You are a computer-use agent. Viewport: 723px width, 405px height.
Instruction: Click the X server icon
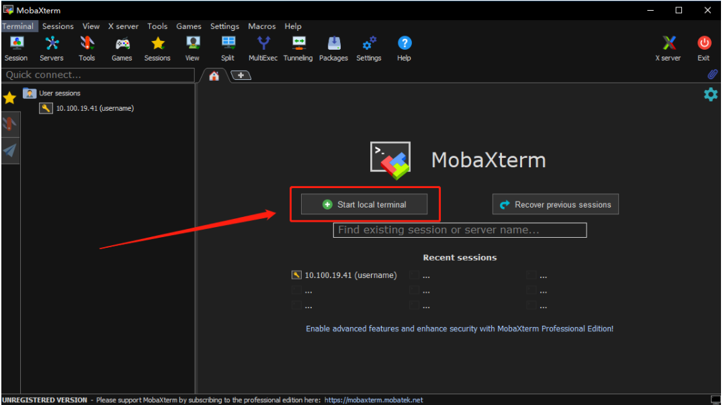(x=668, y=48)
